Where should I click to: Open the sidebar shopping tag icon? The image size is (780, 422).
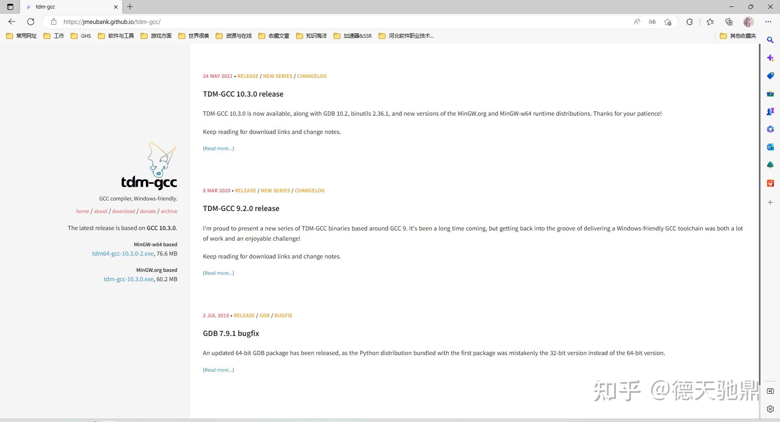pyautogui.click(x=770, y=76)
